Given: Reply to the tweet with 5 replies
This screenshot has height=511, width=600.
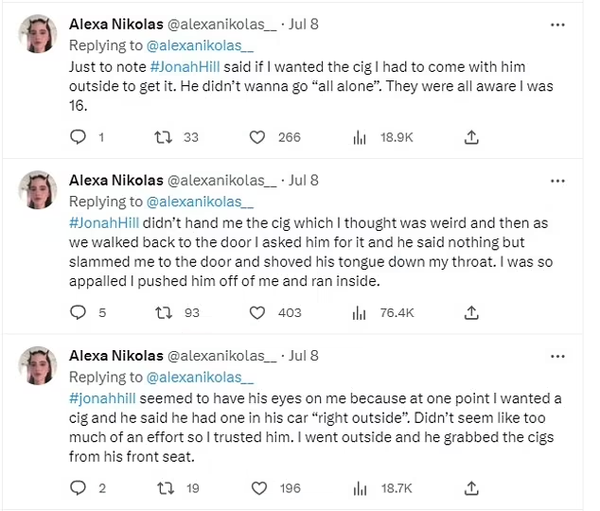Looking at the screenshot, I should 79,312.
